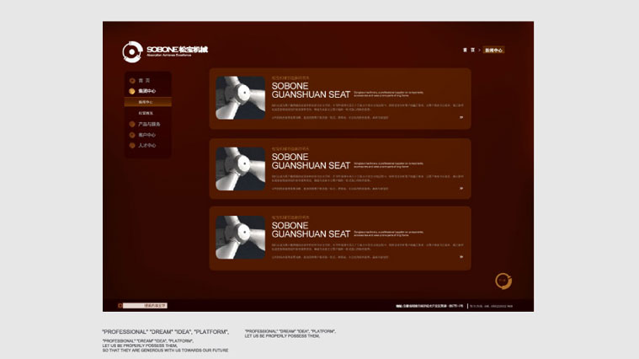
Task: Click the bullet icon beside 集团中心
Action: click(132, 91)
